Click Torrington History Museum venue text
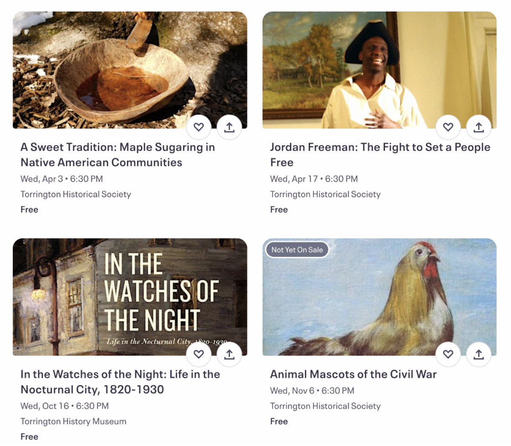This screenshot has width=511, height=446. 73,421
